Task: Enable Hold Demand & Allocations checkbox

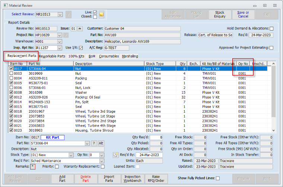Action: tap(271, 29)
